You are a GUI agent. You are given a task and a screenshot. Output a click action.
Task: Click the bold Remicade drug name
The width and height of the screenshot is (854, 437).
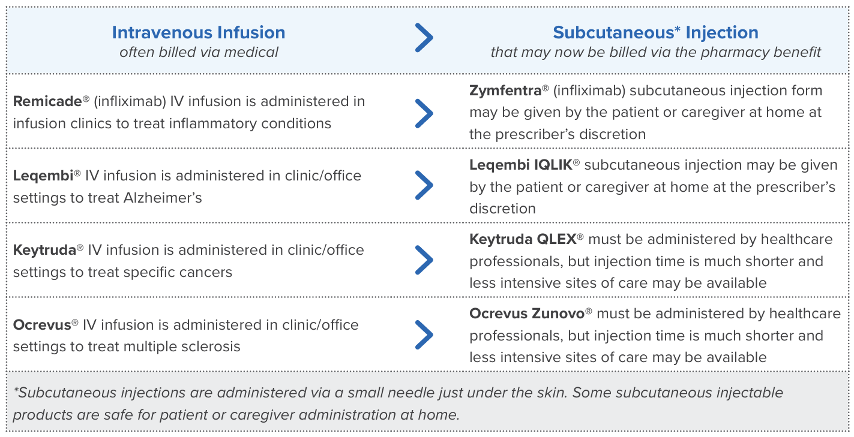(x=47, y=101)
